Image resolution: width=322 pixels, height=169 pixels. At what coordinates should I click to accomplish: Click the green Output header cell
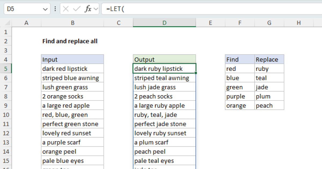[164, 60]
